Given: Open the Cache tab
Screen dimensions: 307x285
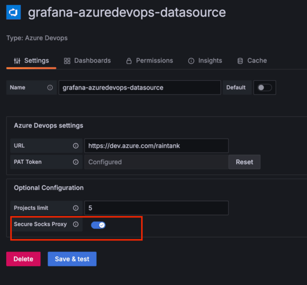Looking at the screenshot, I should point(252,61).
